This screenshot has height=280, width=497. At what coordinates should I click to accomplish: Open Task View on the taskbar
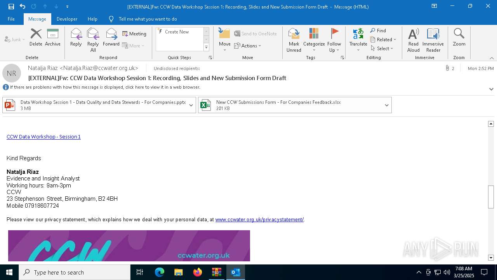(x=140, y=272)
